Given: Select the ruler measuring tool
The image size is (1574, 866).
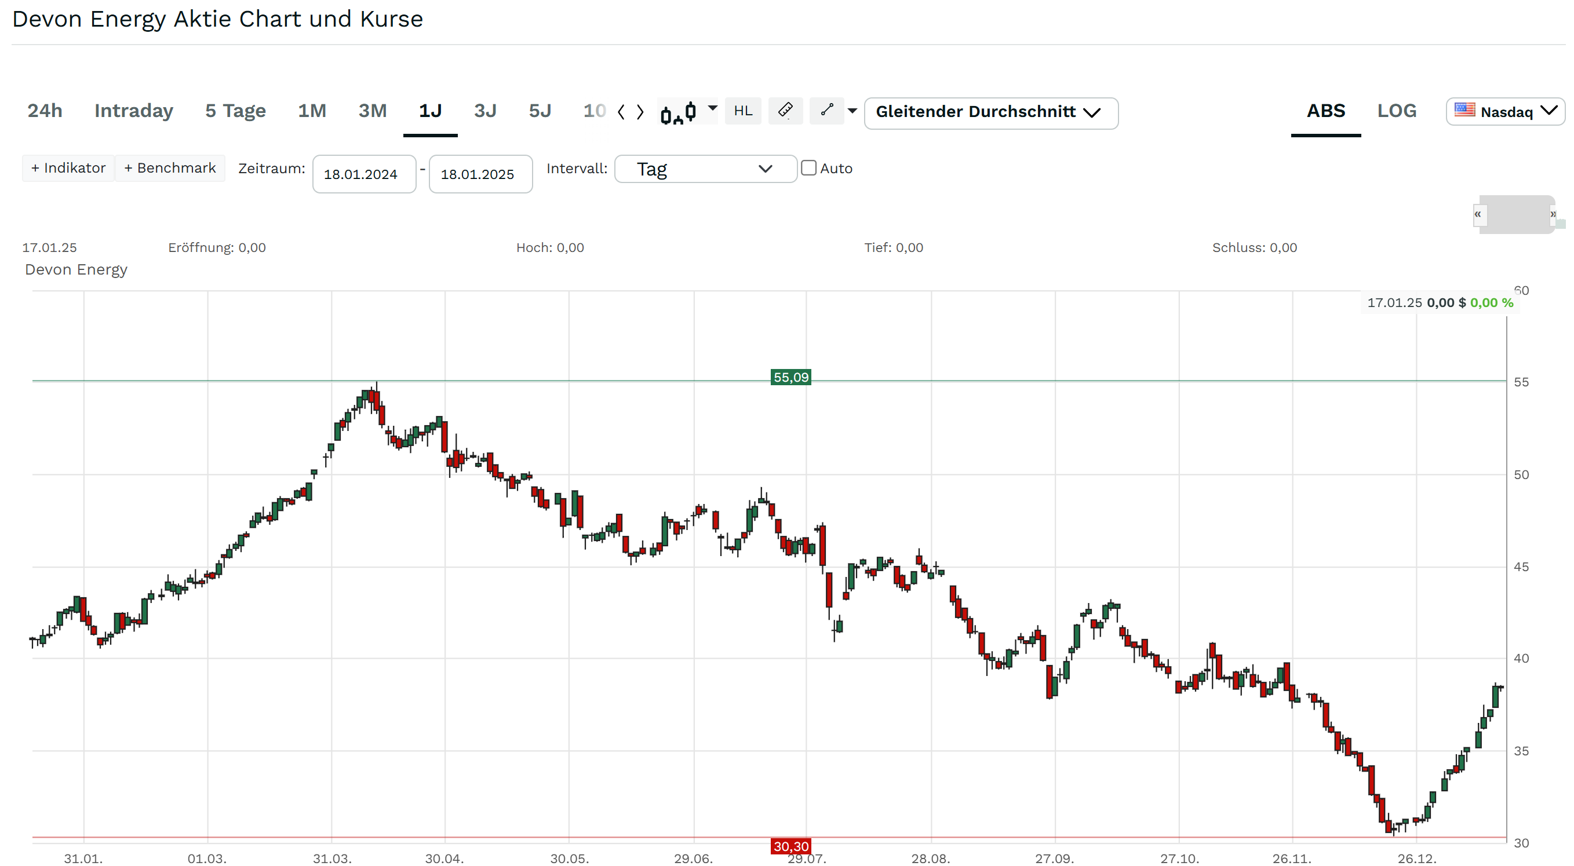Looking at the screenshot, I should [x=785, y=111].
